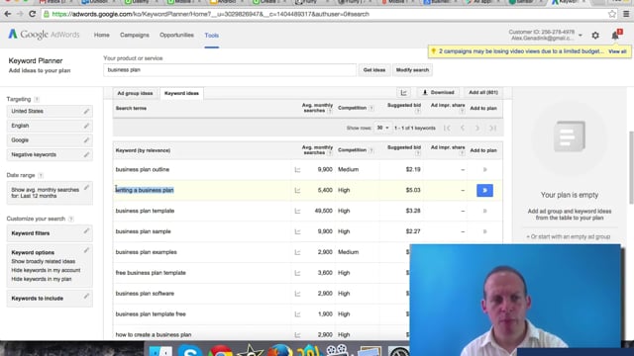
Task: Add business plan template to plan
Action: coord(484,211)
